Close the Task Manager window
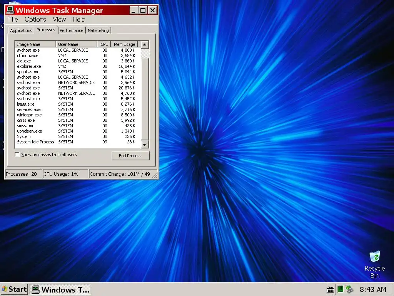394x296 pixels. [x=152, y=10]
